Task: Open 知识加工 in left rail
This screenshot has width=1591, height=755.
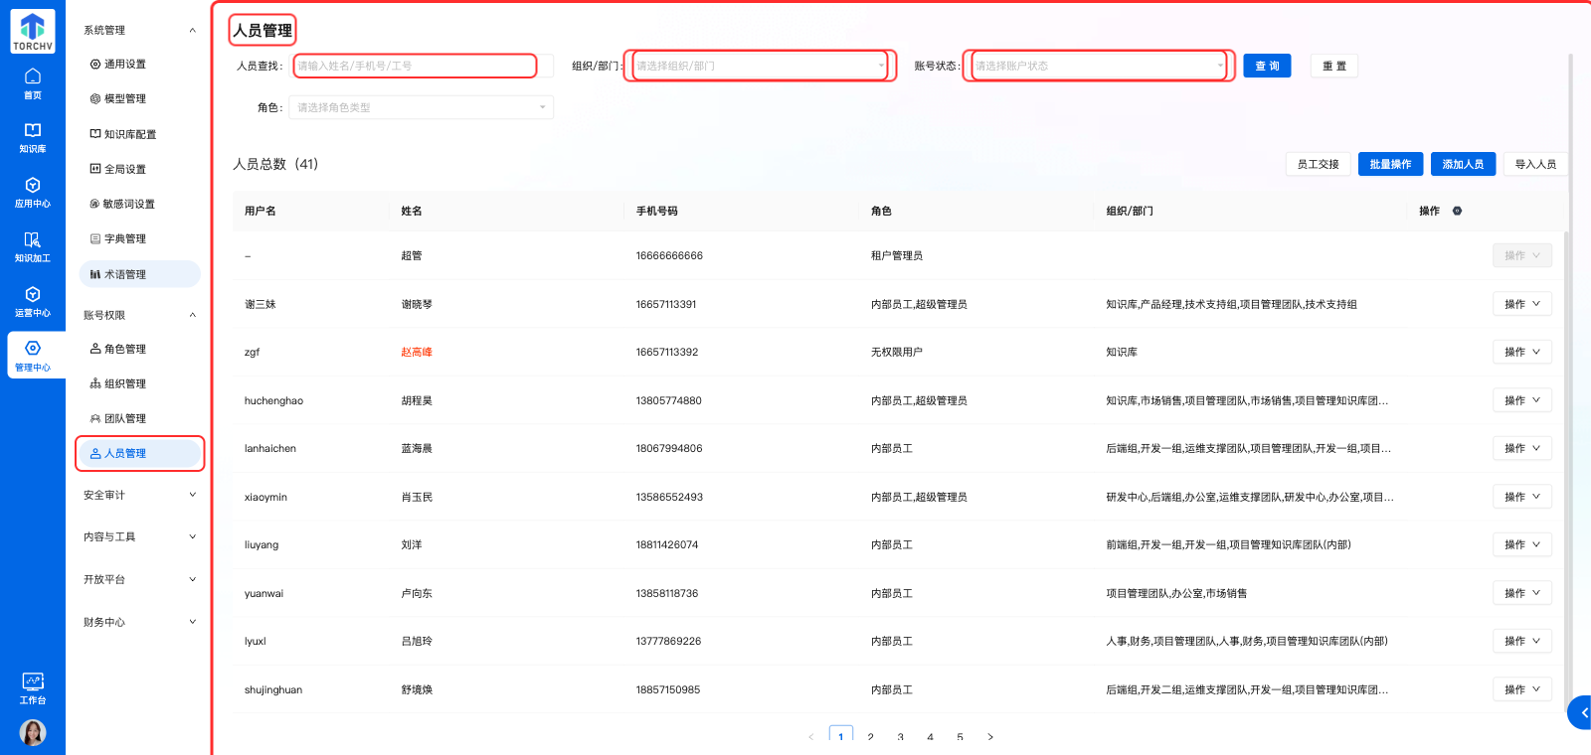Action: (33, 247)
